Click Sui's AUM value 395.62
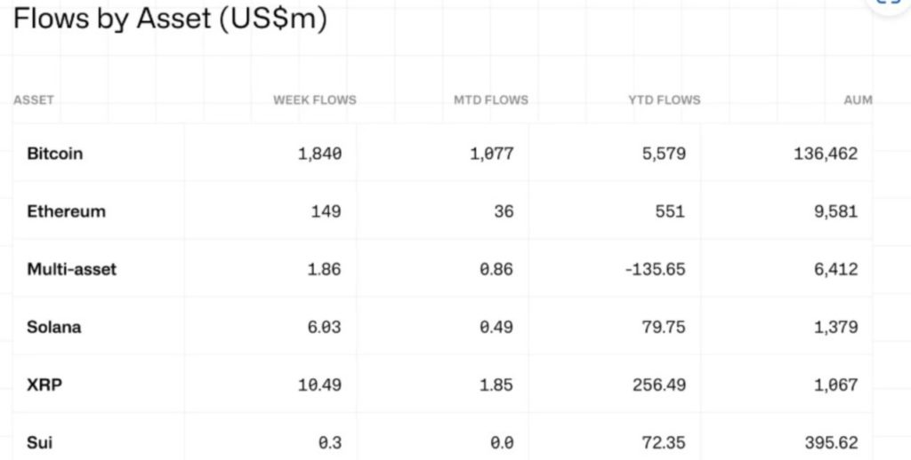 (x=828, y=442)
